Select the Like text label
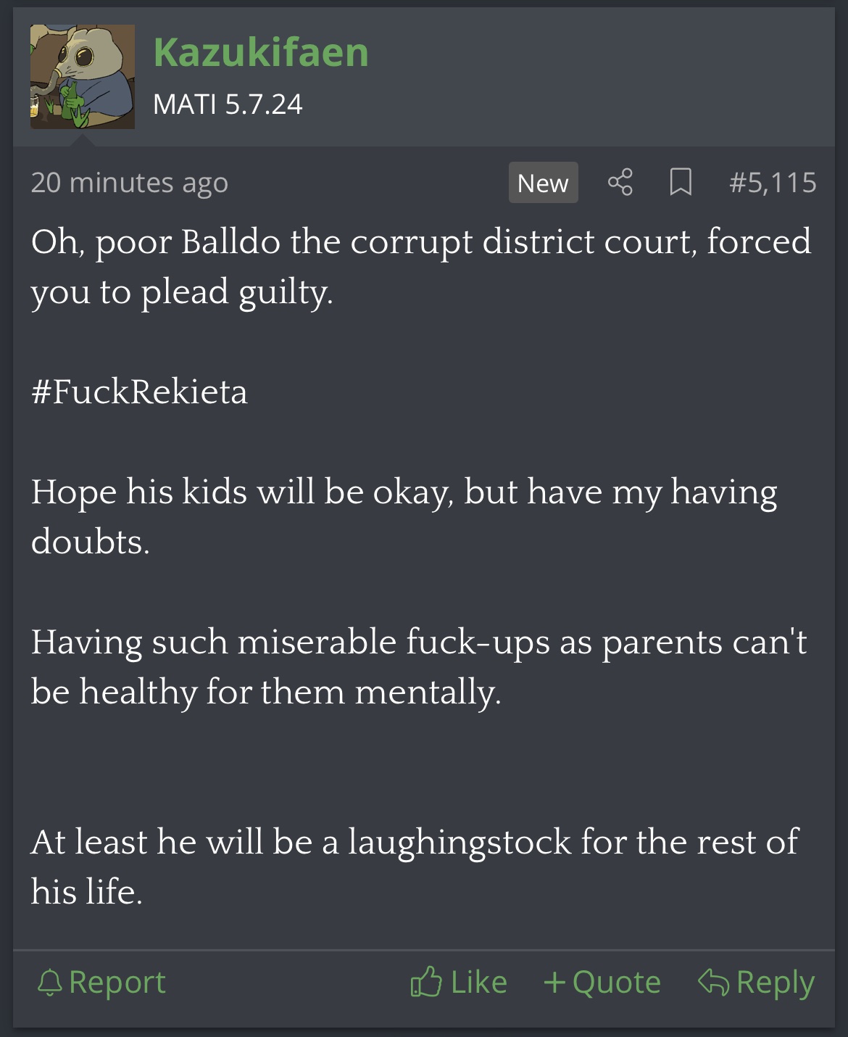 coord(478,983)
